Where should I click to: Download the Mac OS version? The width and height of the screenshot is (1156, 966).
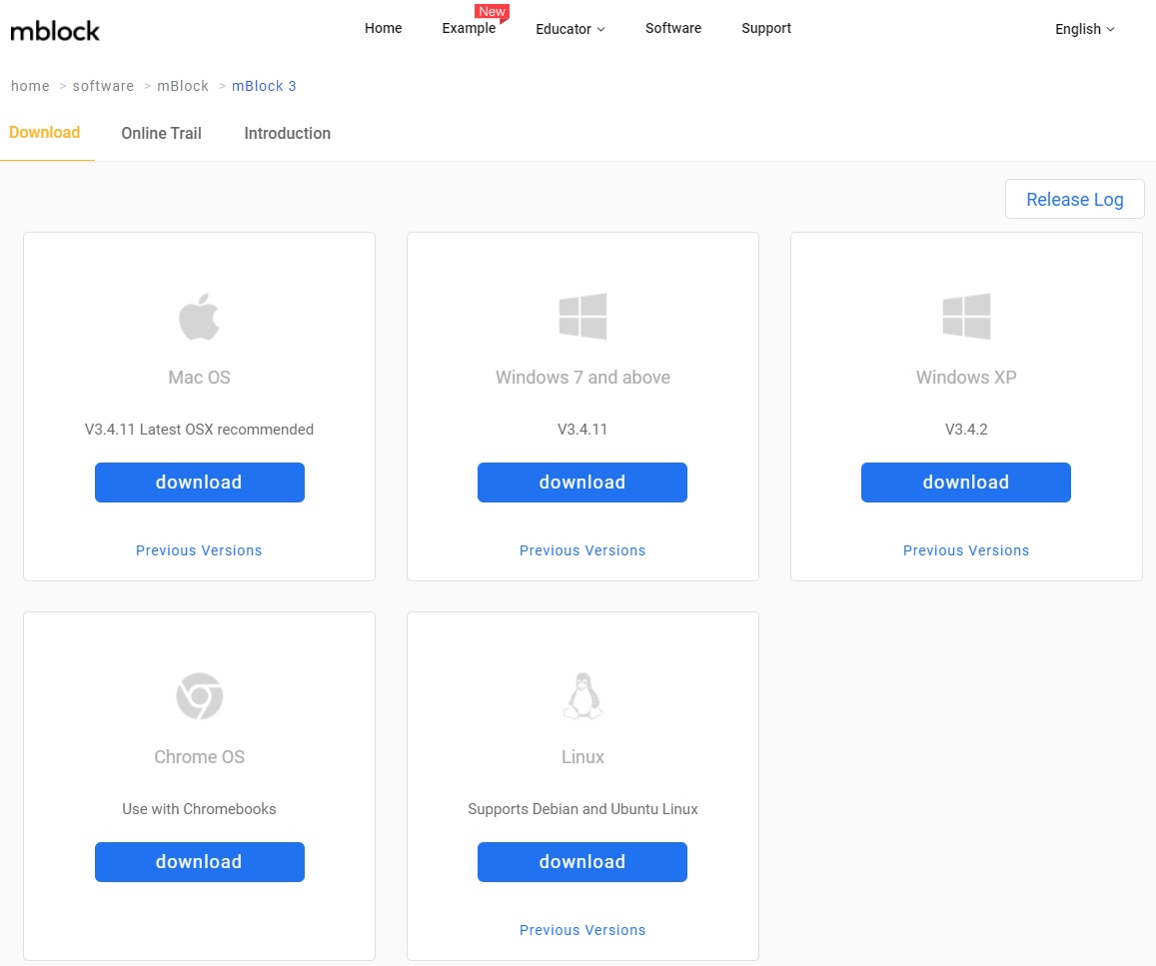(199, 483)
